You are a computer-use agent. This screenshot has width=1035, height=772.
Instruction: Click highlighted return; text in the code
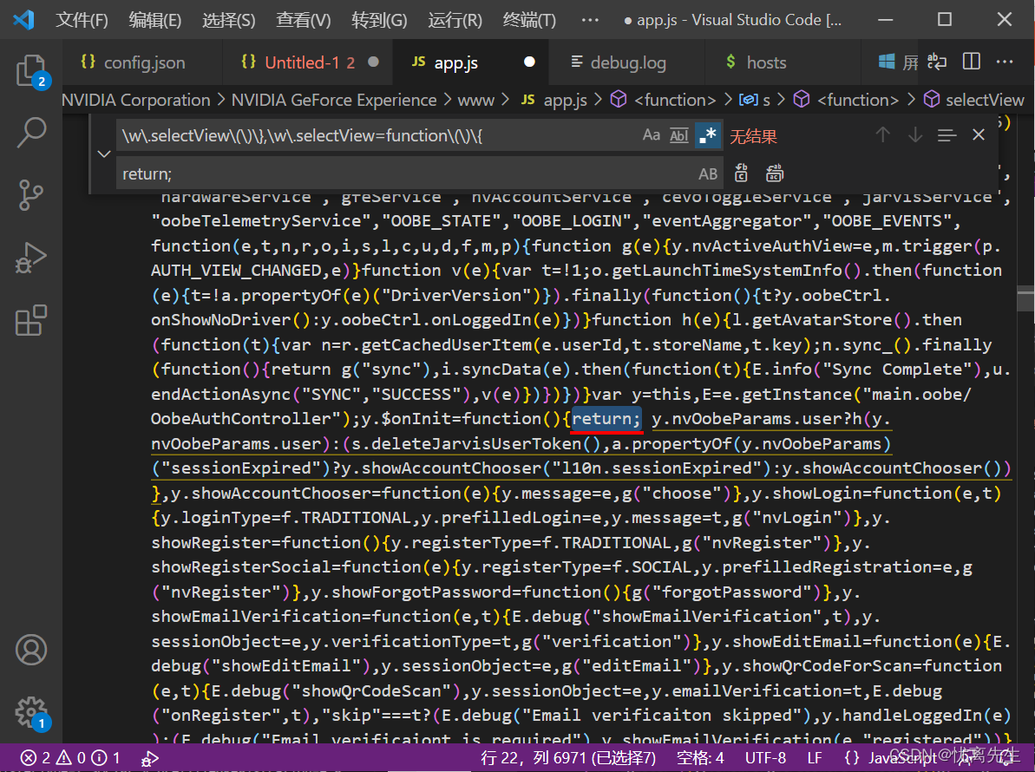pyautogui.click(x=606, y=418)
